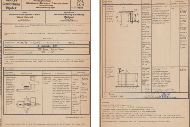
Task: Click the measured value '0,018' in test 17
Action: [x=183, y=70]
